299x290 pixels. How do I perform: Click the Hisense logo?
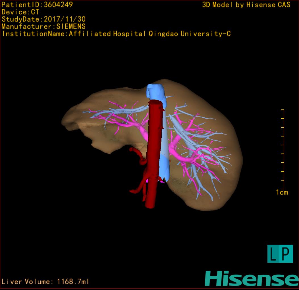[252, 278]
